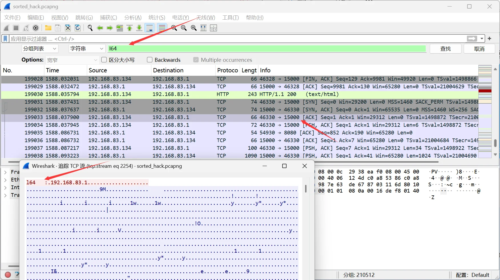Open capture file properties icon in status bar
This screenshot has width=500, height=280.
click(17, 275)
